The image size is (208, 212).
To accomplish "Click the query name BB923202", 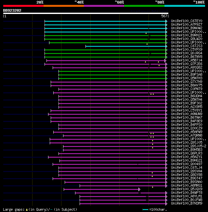I will (x=12, y=10).
